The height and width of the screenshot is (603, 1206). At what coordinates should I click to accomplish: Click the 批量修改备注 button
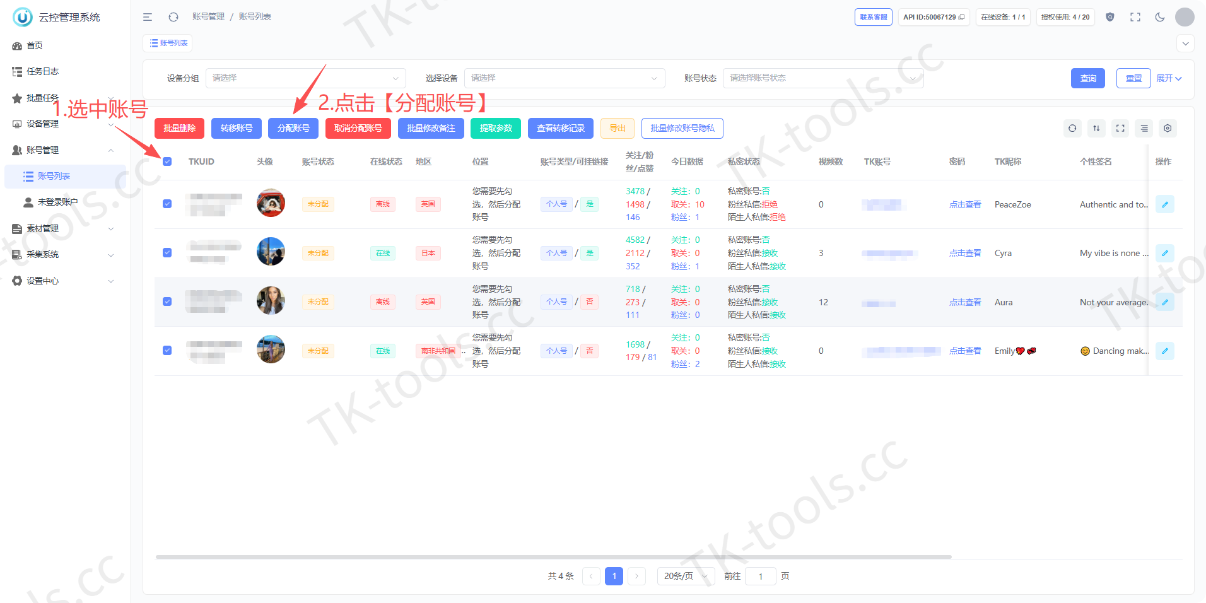click(431, 128)
